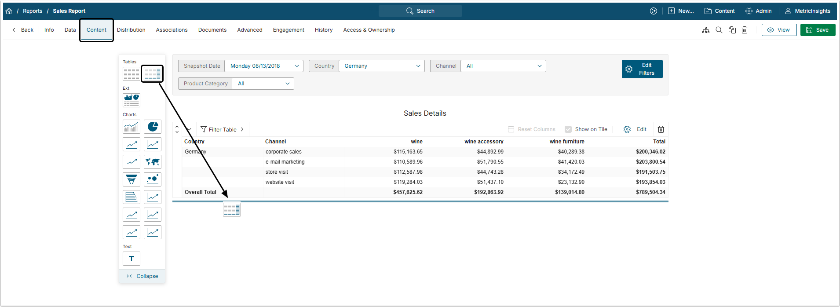840x307 pixels.
Task: Click the bubble chart icon
Action: (x=153, y=179)
